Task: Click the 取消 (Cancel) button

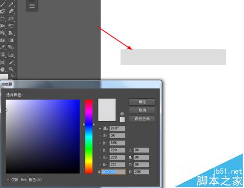Action: [x=142, y=110]
